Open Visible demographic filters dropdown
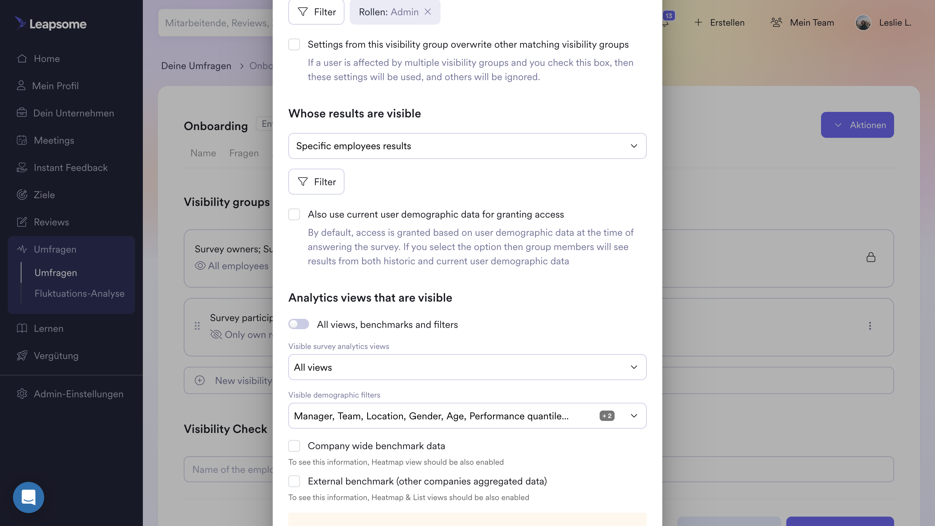 point(467,415)
